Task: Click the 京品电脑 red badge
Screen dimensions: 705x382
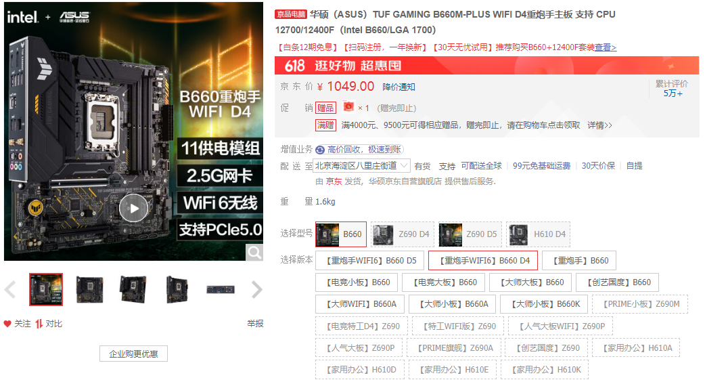Action: click(x=291, y=14)
